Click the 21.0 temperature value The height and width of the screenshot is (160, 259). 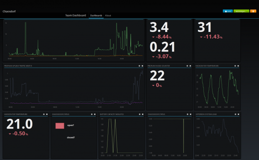click(20, 124)
